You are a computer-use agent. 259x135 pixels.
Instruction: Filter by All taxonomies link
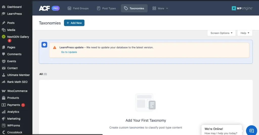tap(41, 74)
